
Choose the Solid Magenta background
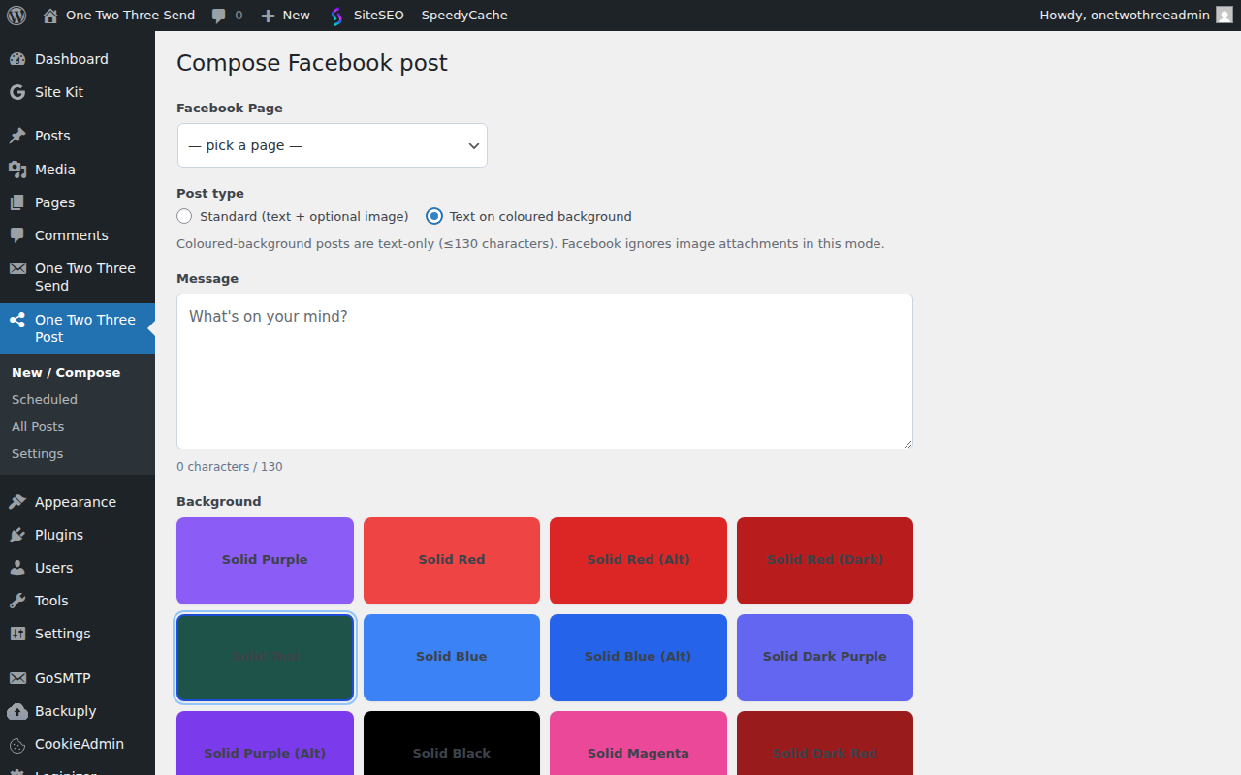[638, 743]
